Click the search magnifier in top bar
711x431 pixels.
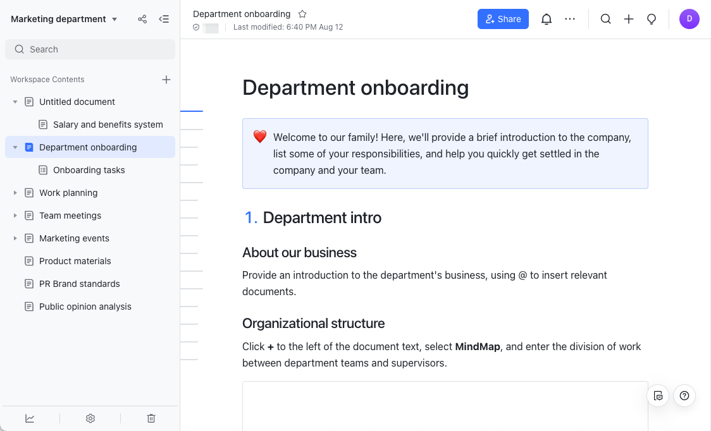[x=605, y=19]
